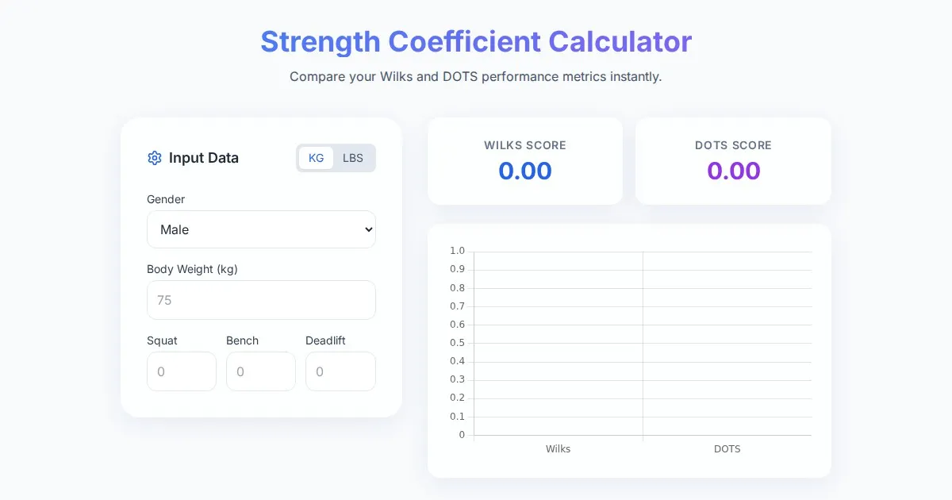Click the subtitle text below the title

point(476,77)
